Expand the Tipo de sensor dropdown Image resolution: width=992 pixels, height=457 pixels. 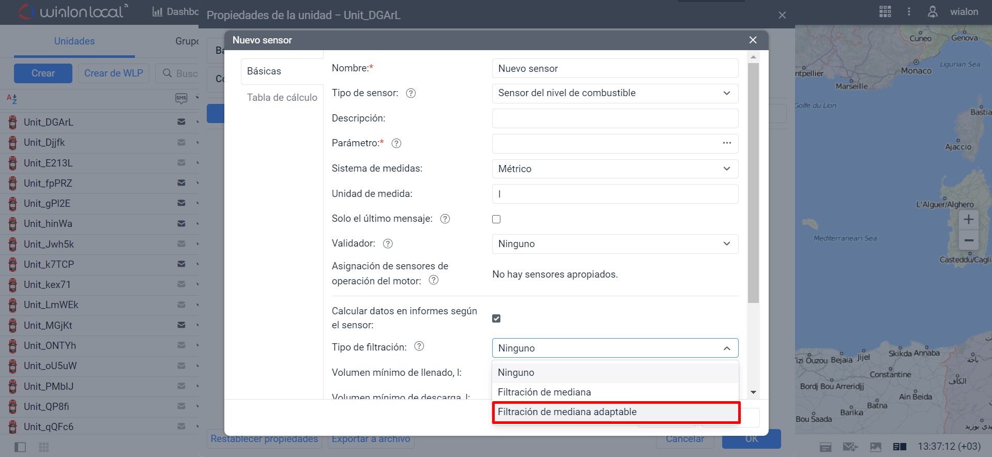[x=615, y=93]
